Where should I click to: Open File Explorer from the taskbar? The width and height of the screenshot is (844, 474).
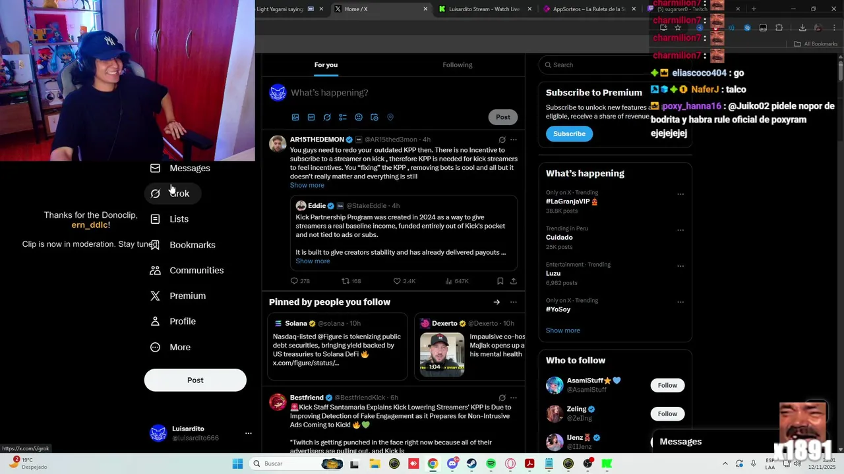[375, 464]
